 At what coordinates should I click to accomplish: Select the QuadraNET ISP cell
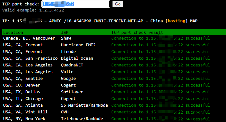[72, 65]
